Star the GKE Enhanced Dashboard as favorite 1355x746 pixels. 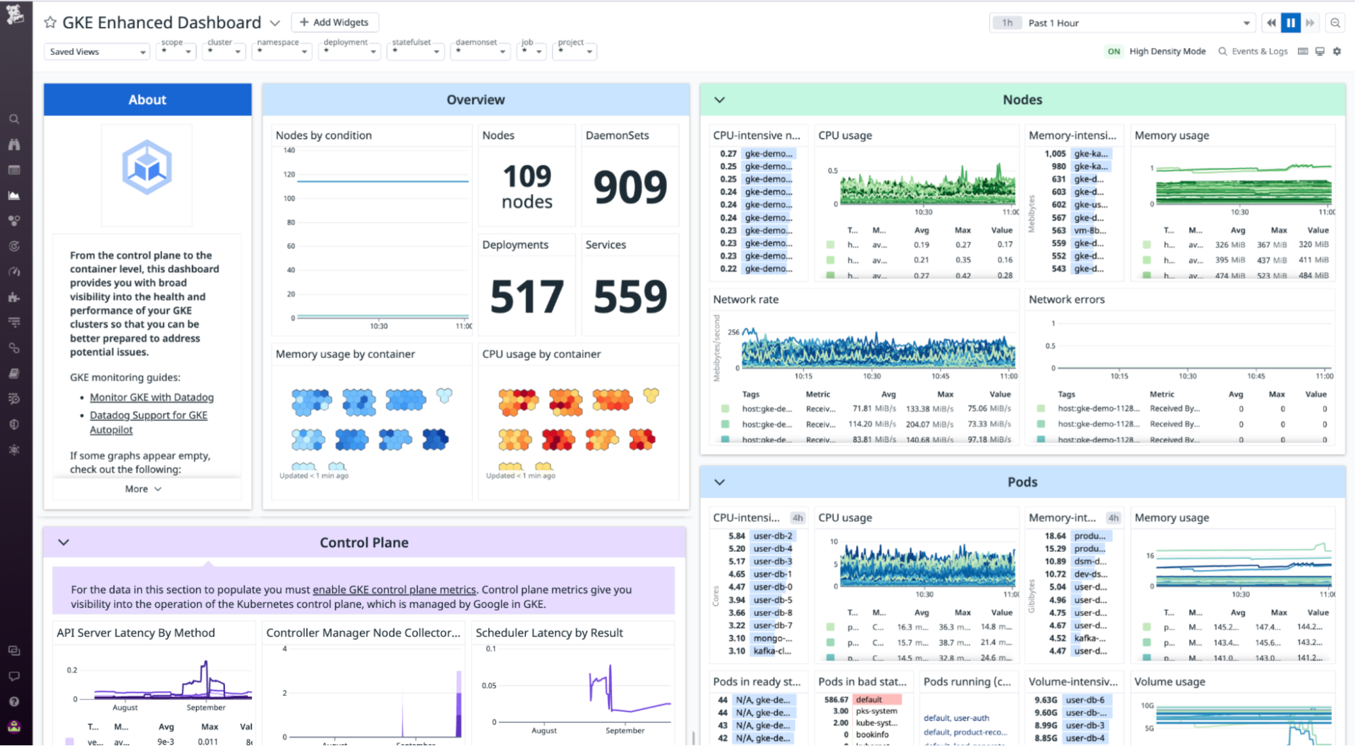[49, 22]
